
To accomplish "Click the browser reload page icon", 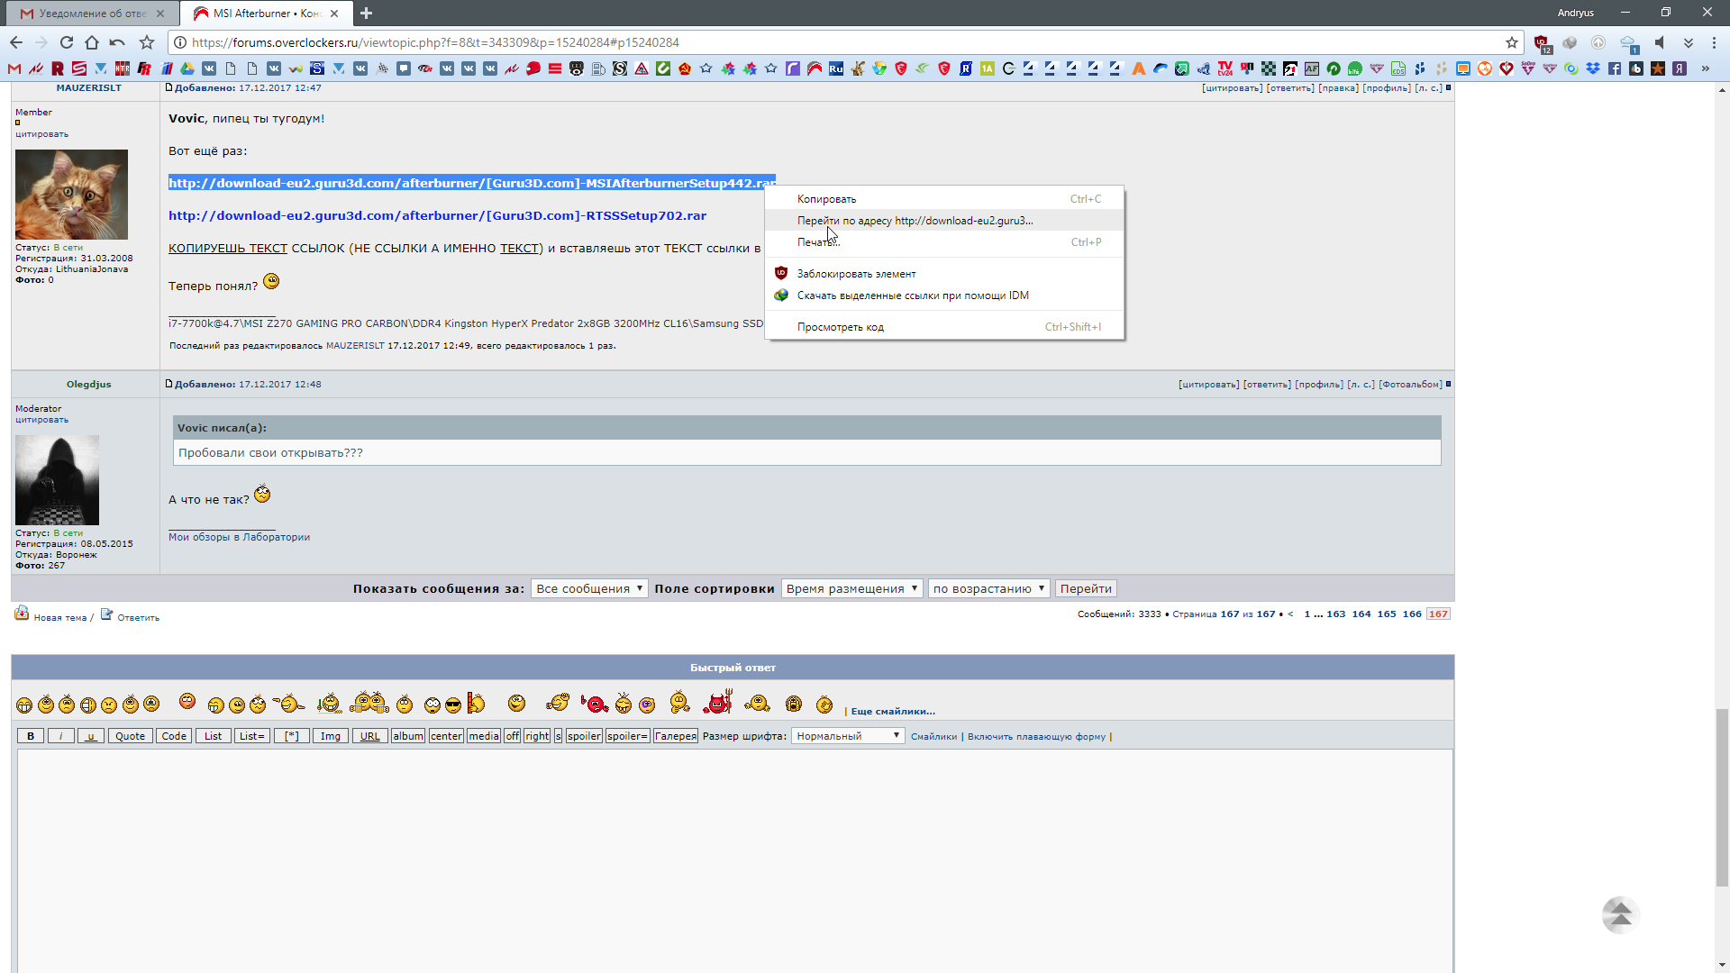I will point(67,42).
